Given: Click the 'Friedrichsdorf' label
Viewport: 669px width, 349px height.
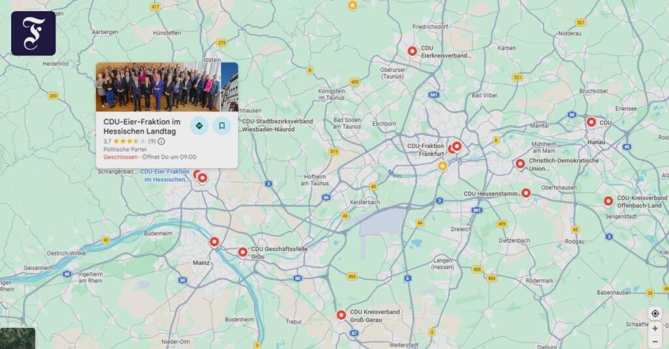Looking at the screenshot, I should click(x=430, y=27).
